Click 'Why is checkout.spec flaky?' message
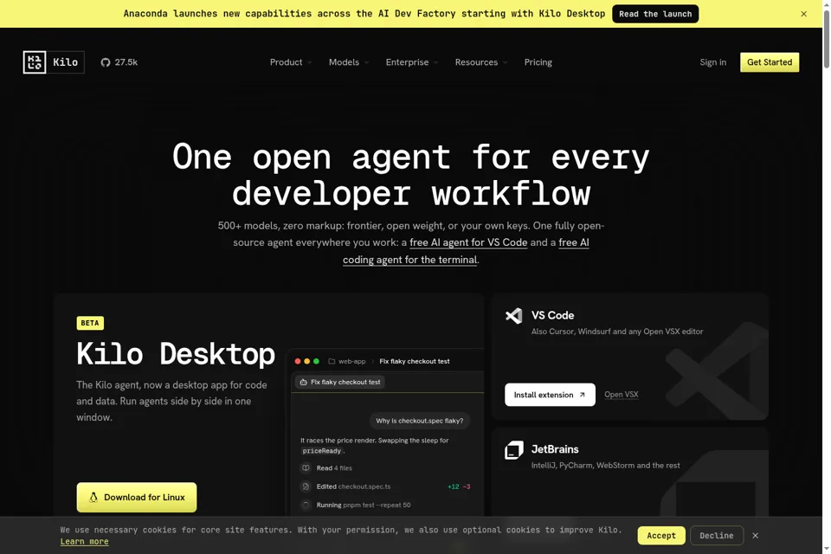831x554 pixels. click(419, 421)
